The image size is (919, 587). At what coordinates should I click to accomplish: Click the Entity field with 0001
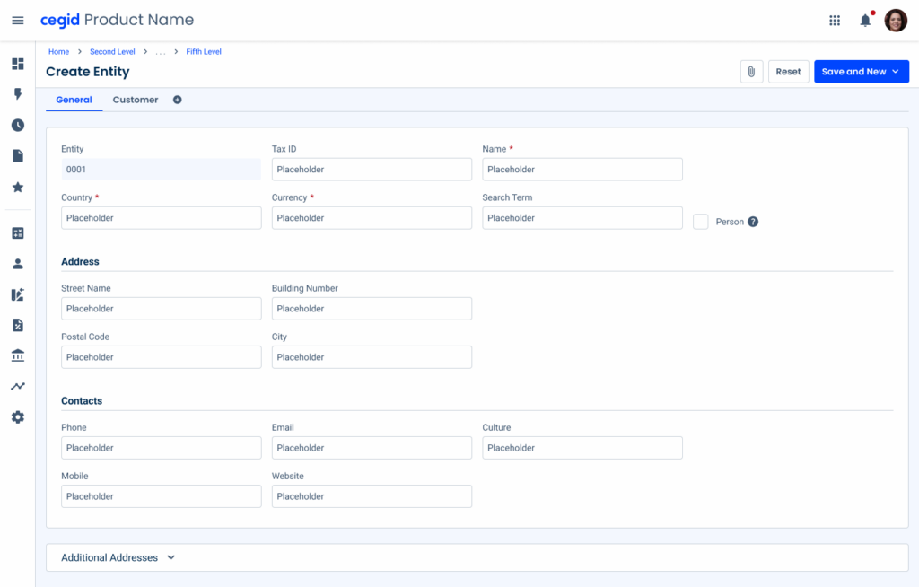point(162,170)
